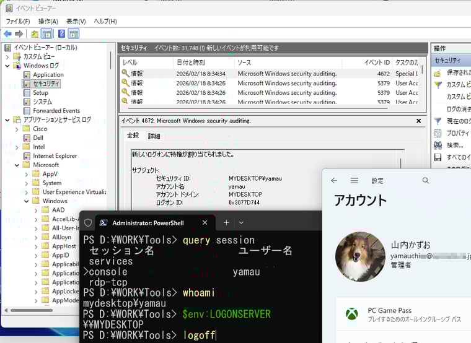
Task: Sort by ソース column header
Action: pyautogui.click(x=288, y=63)
